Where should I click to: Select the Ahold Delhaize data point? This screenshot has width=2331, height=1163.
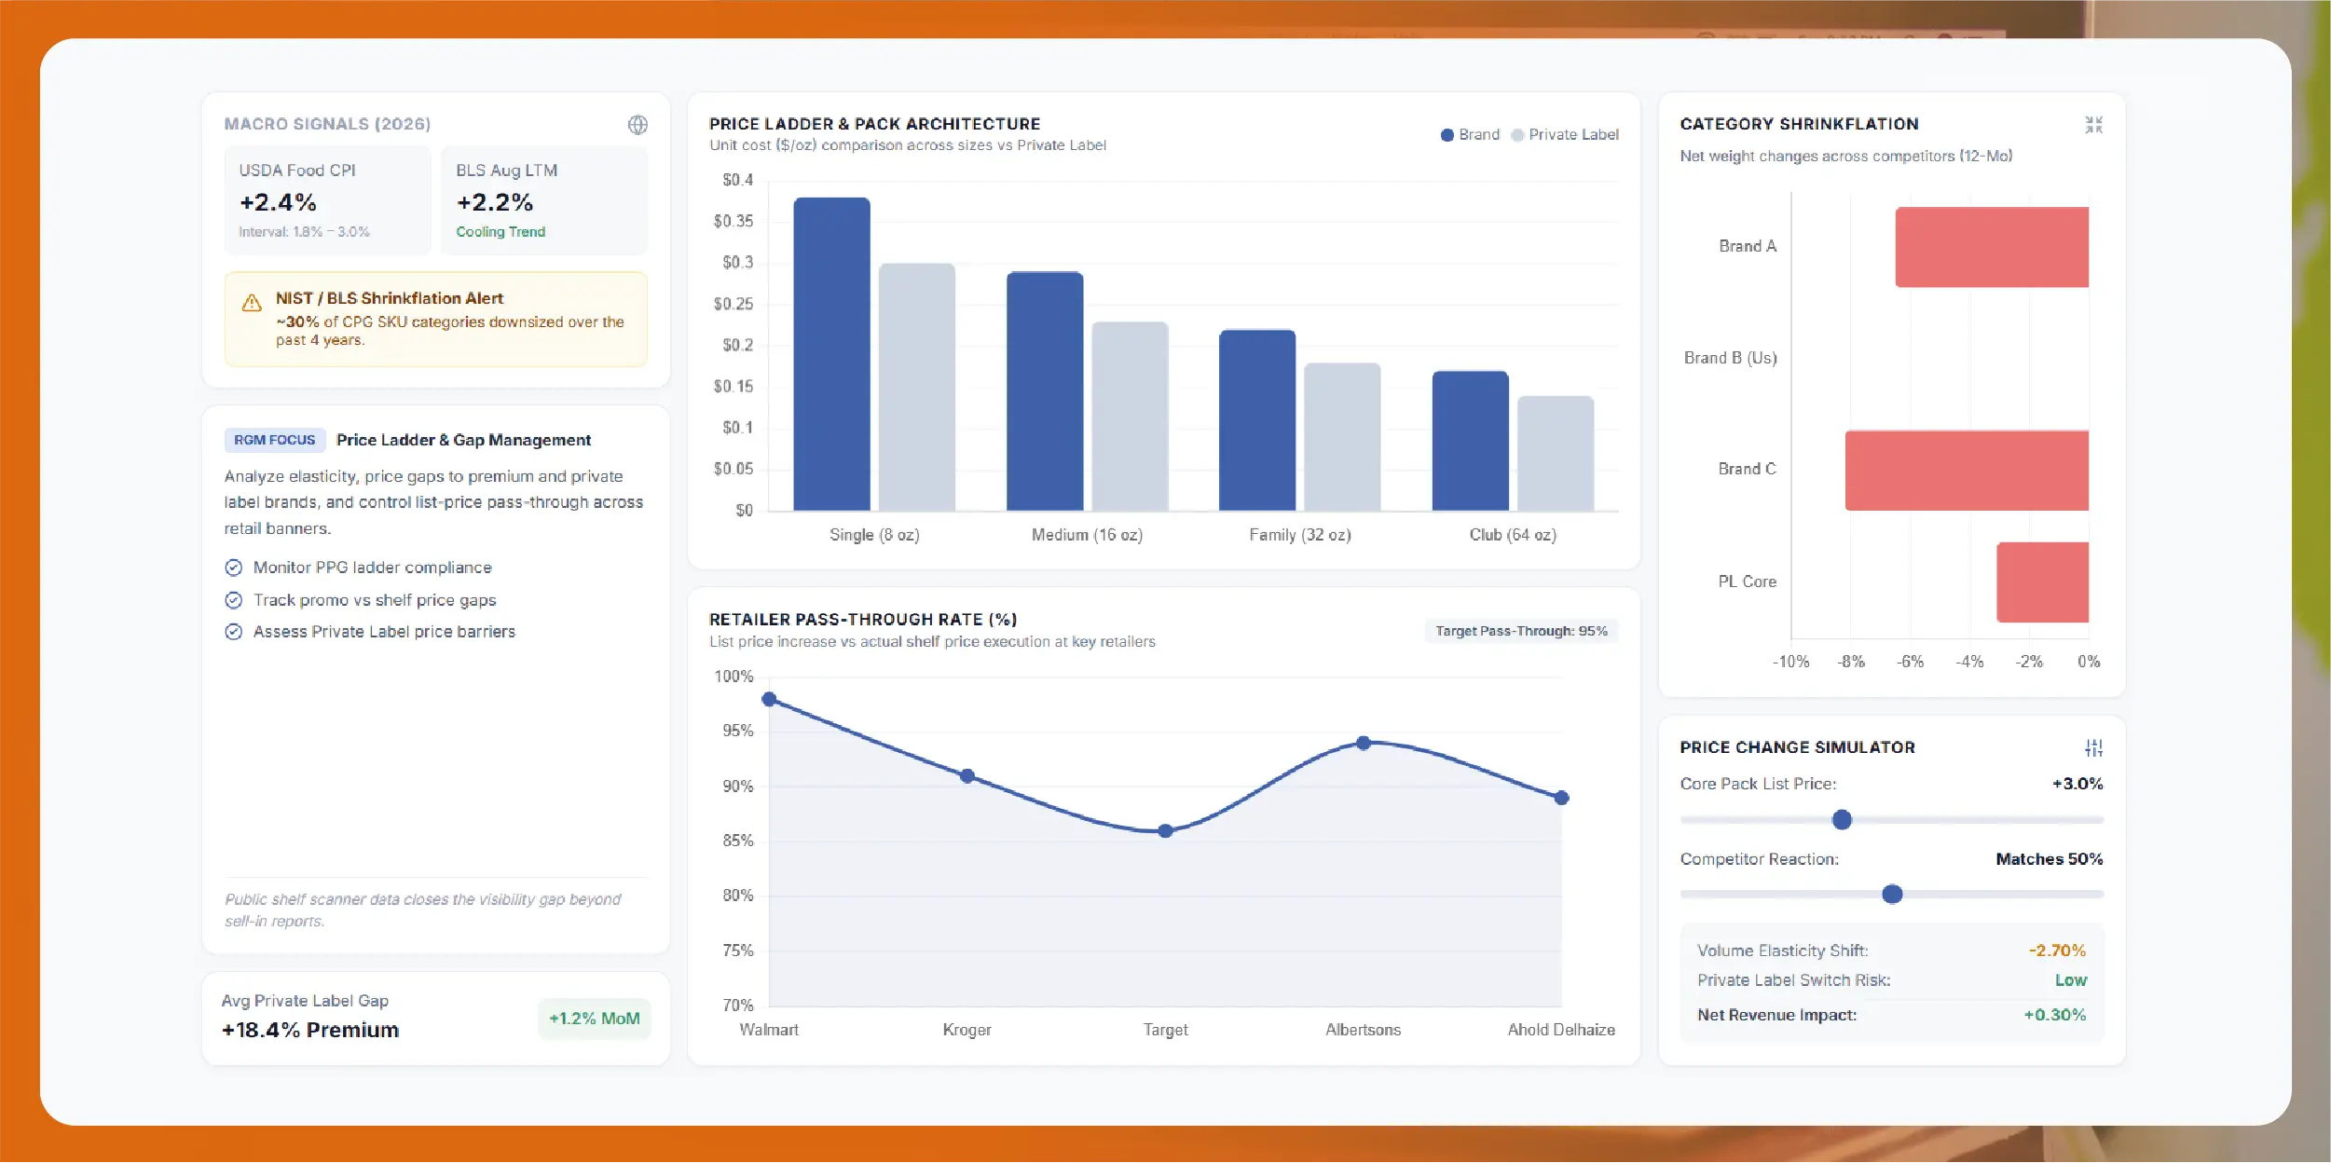[x=1562, y=798]
